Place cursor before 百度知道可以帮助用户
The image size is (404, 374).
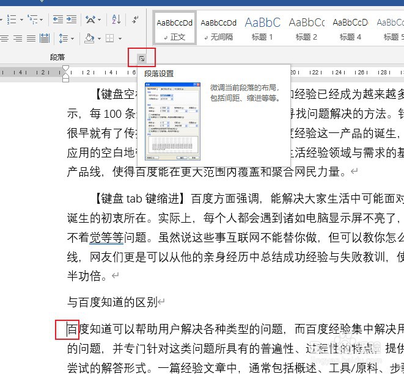(67, 329)
